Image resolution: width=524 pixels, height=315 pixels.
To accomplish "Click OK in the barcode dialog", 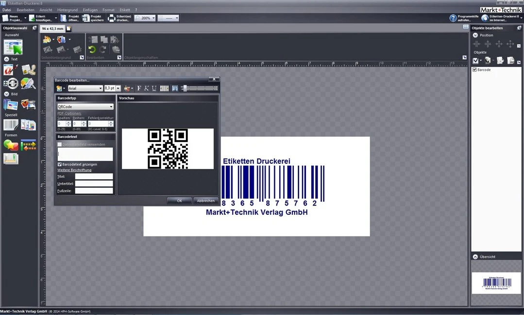I will point(180,201).
